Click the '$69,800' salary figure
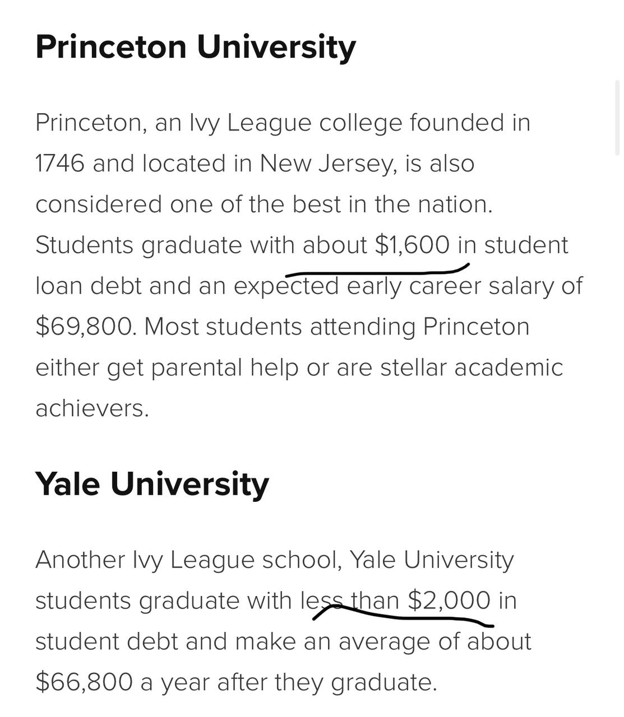 point(85,327)
